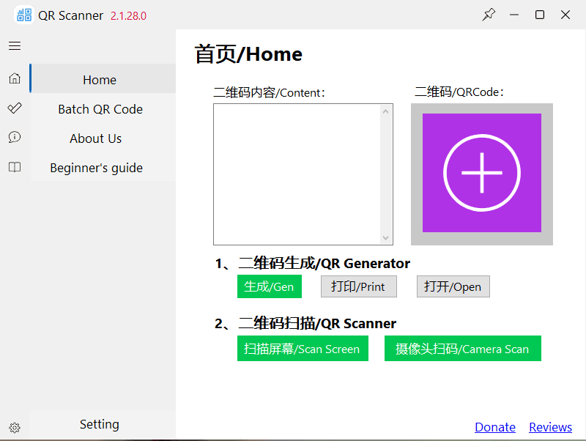Click the content box scroll down arrow
Viewport: 586px width, 441px height.
[386, 237]
